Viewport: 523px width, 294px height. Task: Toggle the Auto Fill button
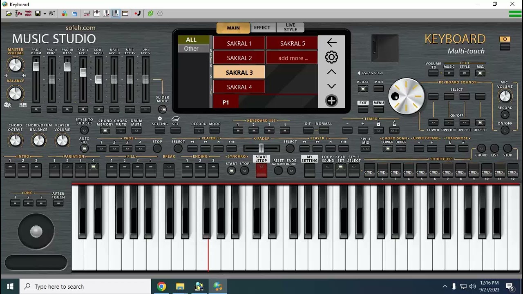[84, 148]
